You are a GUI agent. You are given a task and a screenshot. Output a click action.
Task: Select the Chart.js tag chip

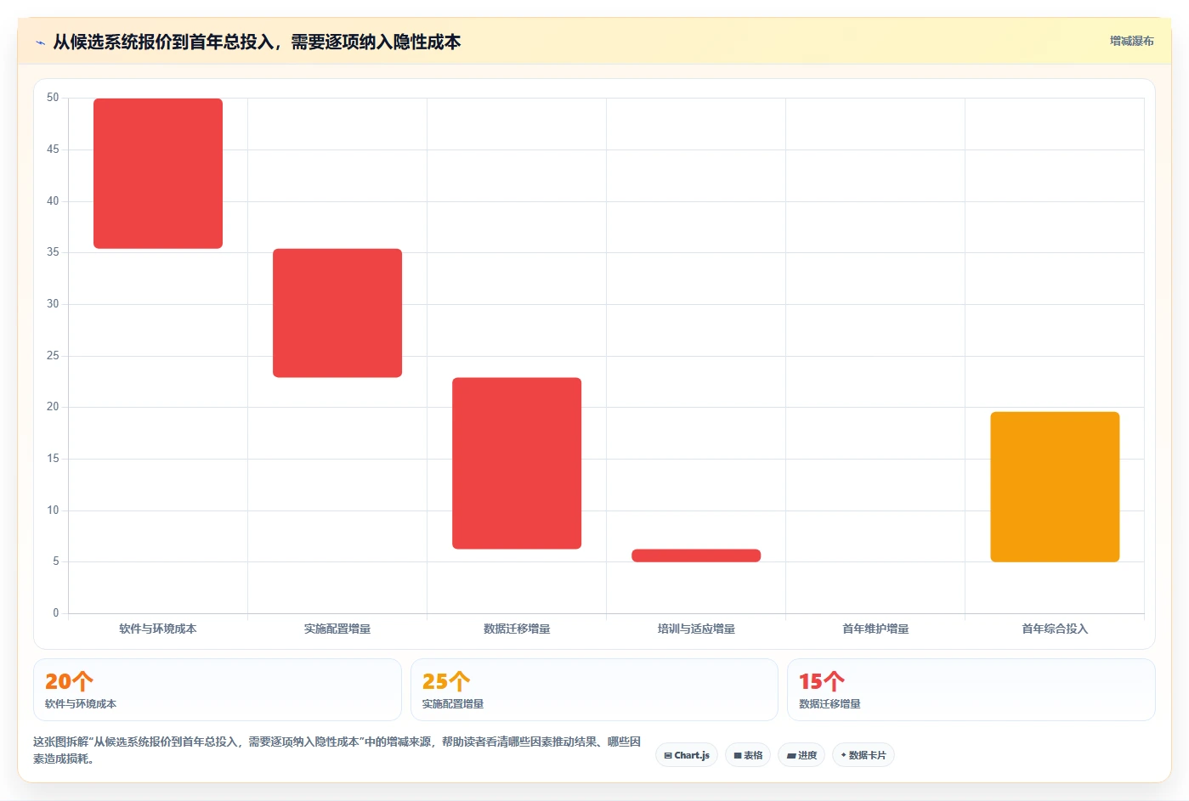687,755
